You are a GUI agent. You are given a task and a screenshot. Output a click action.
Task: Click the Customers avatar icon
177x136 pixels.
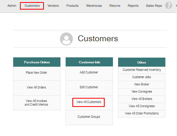[66, 39]
